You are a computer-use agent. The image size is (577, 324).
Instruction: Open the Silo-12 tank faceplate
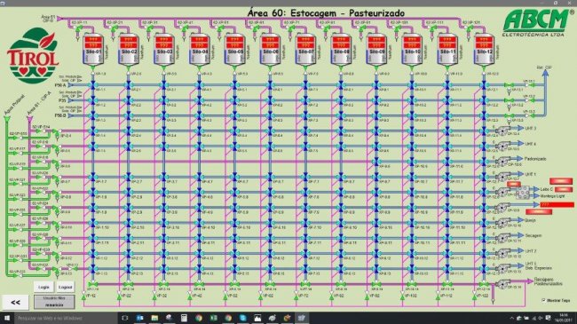(x=484, y=51)
